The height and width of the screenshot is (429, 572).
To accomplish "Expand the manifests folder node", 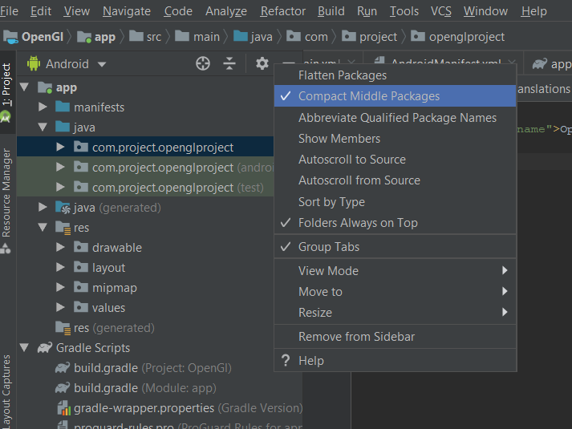I will (43, 107).
